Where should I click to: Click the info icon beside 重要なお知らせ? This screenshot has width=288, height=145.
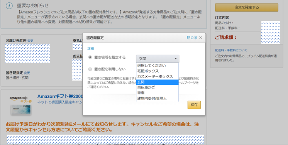point(9,6)
